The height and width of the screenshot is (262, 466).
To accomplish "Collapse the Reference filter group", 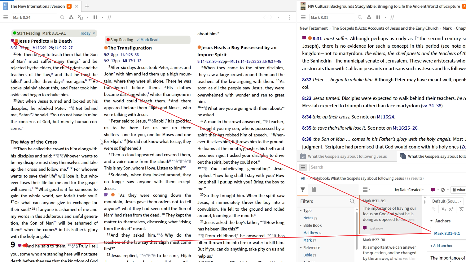I will (301, 248).
